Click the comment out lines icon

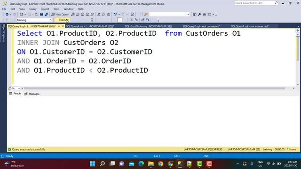[x=131, y=20]
